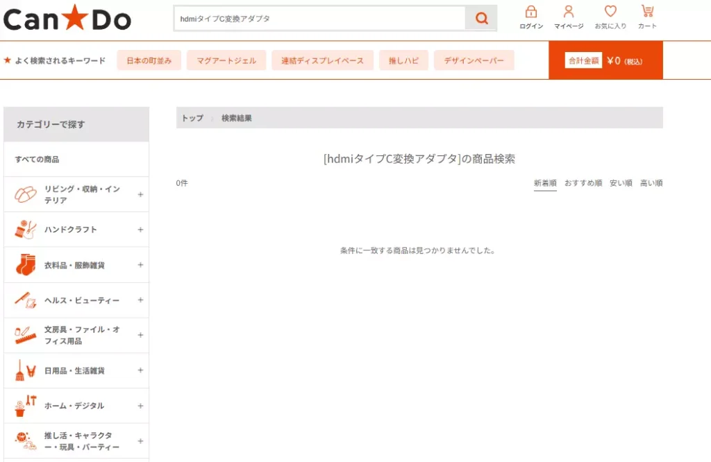Expand the 推し活・キャラクター category
711x462 pixels.
point(142,440)
